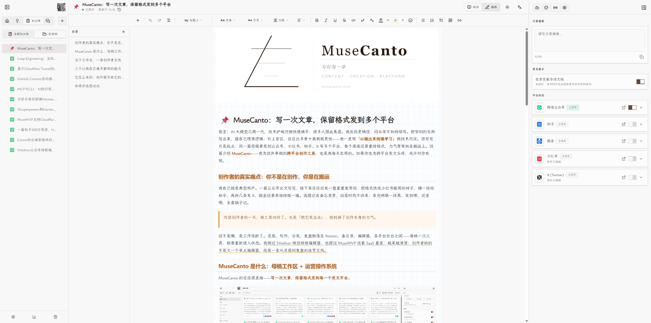
Task: Switch to 编辑 editing mode
Action: tap(491, 7)
